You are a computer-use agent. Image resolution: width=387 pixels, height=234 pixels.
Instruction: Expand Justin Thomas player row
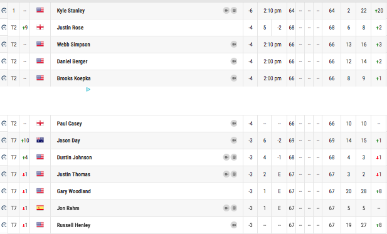pyautogui.click(x=193, y=174)
